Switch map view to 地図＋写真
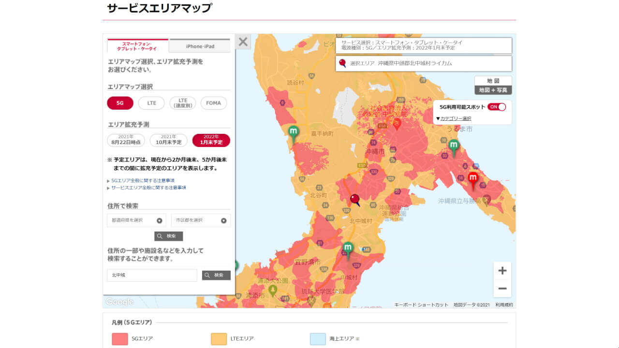 coord(494,90)
